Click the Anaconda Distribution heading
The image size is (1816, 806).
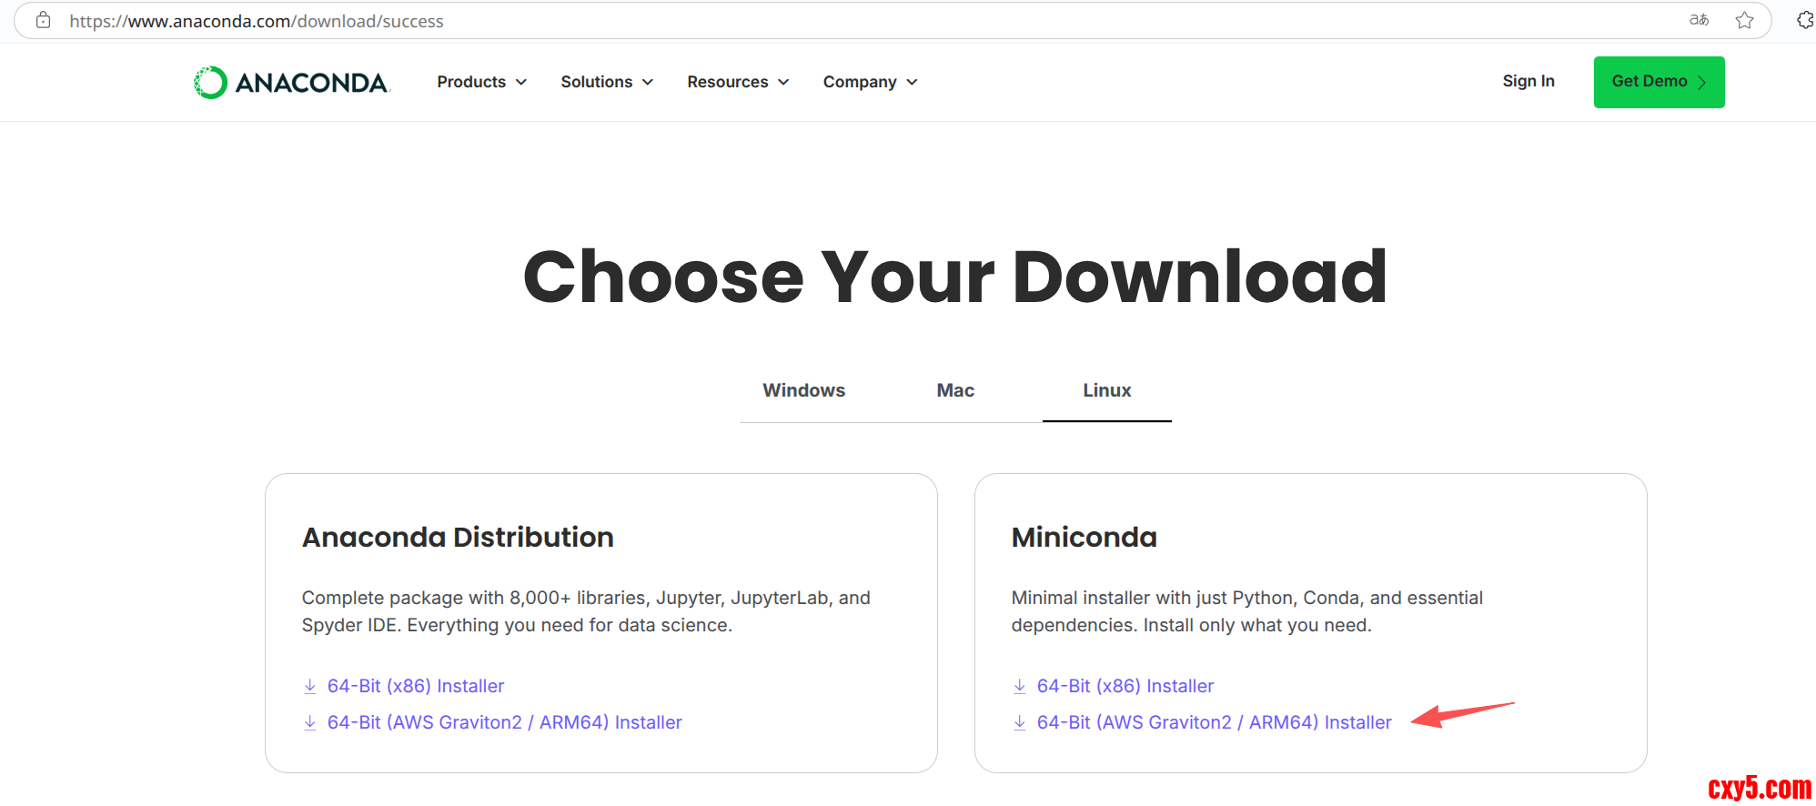[458, 537]
